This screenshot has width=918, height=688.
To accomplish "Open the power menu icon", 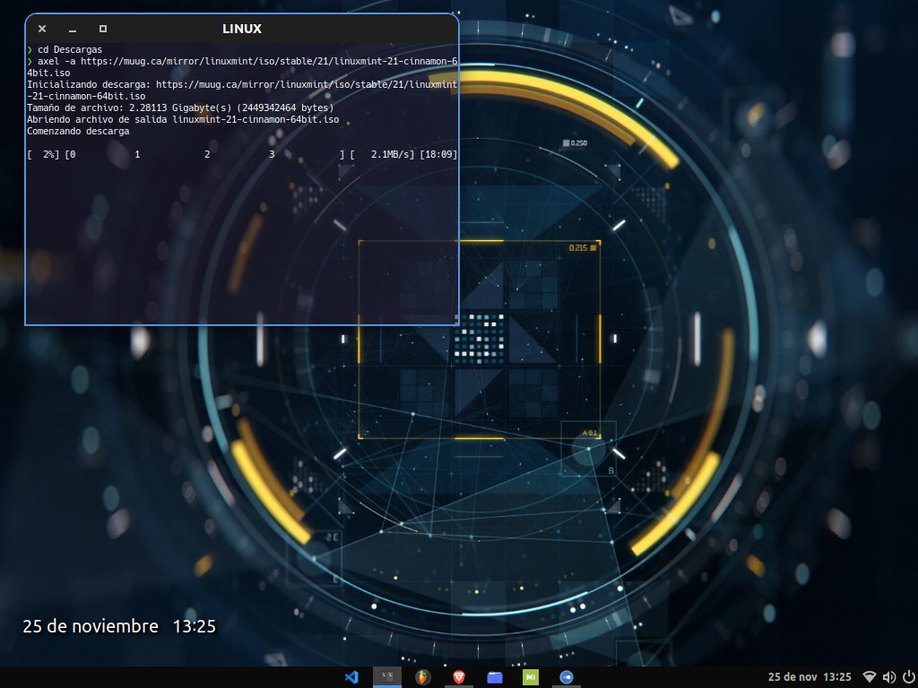I will point(908,677).
